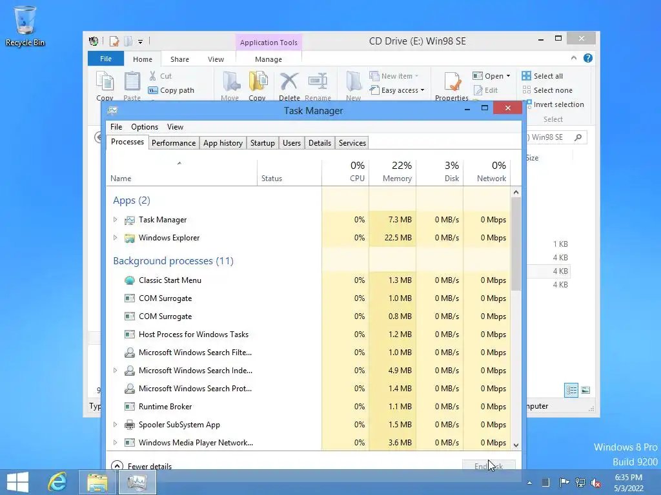661x495 pixels.
Task: Click the Host Process for Windows Tasks icon
Action: [129, 335]
